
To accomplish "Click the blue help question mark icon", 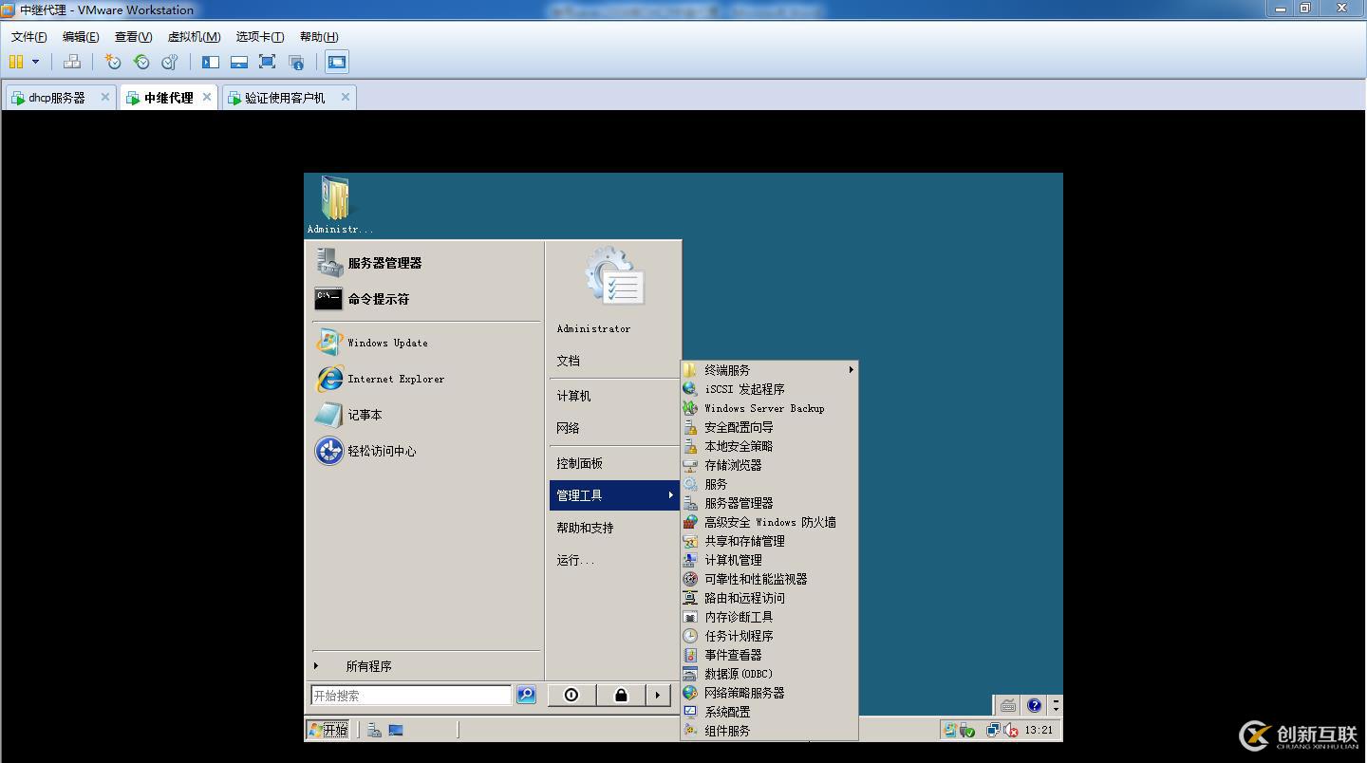I will click(1035, 705).
